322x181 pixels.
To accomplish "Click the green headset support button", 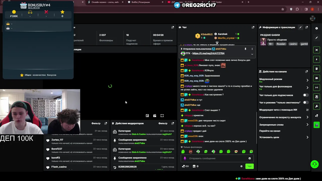I will pos(314,164).
